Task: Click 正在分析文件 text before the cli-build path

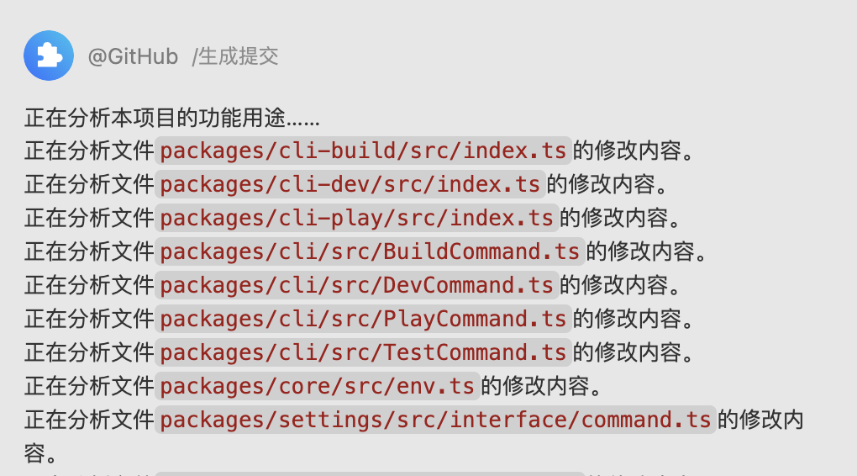Action: tap(89, 151)
